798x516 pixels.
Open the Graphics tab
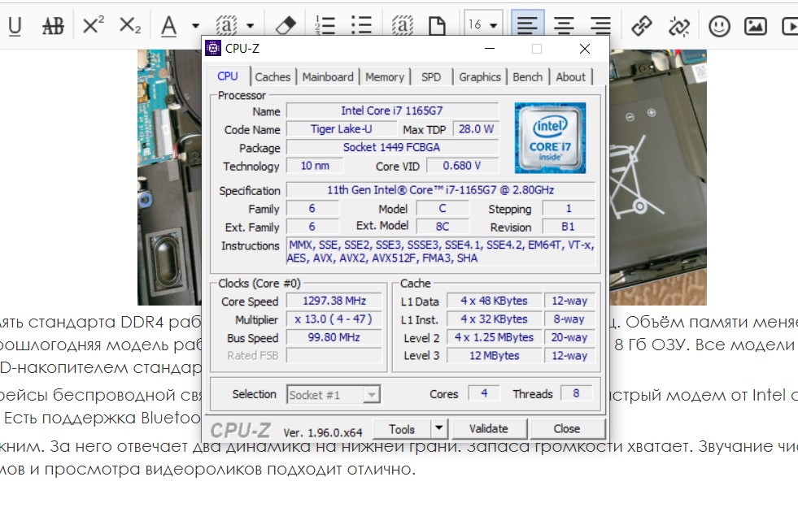480,76
